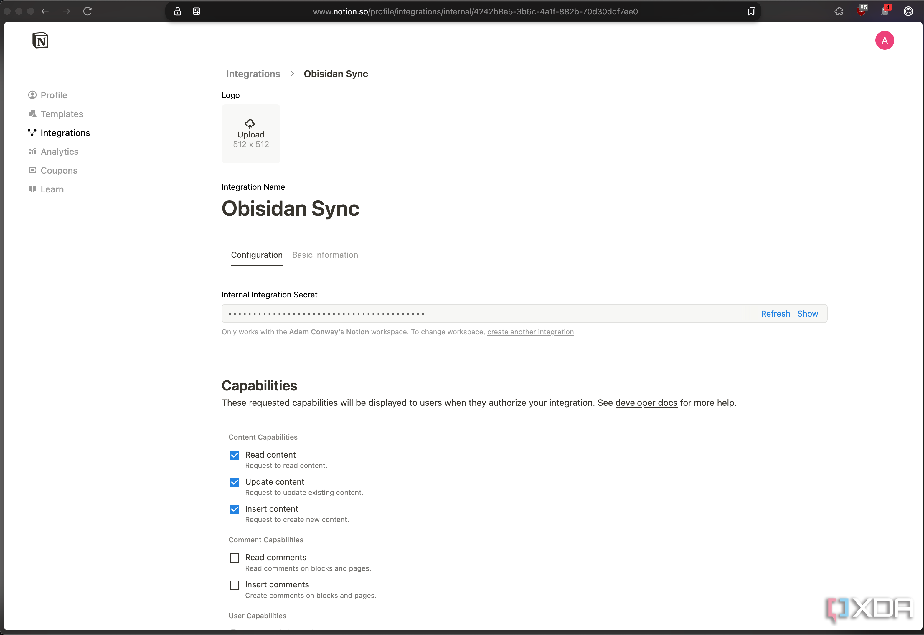The image size is (924, 635).
Task: Click the shield extension with 85 badge
Action: pyautogui.click(x=862, y=10)
